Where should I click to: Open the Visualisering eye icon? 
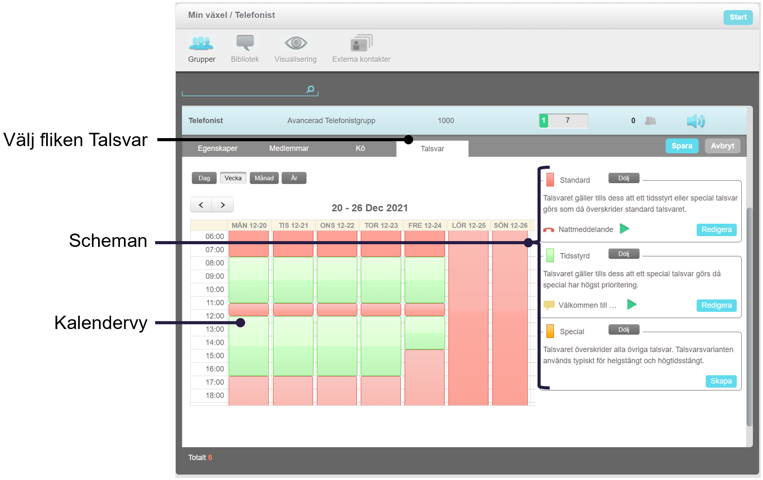pyautogui.click(x=296, y=43)
